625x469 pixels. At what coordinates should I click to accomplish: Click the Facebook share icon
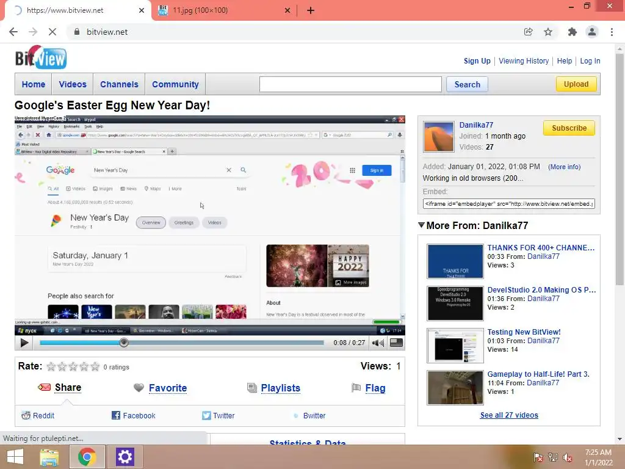pyautogui.click(x=115, y=415)
